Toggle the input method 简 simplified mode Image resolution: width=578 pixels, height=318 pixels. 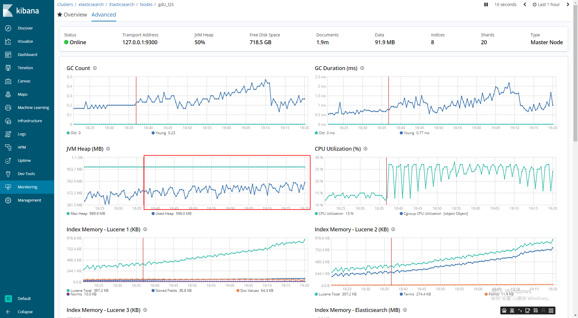tap(536, 310)
